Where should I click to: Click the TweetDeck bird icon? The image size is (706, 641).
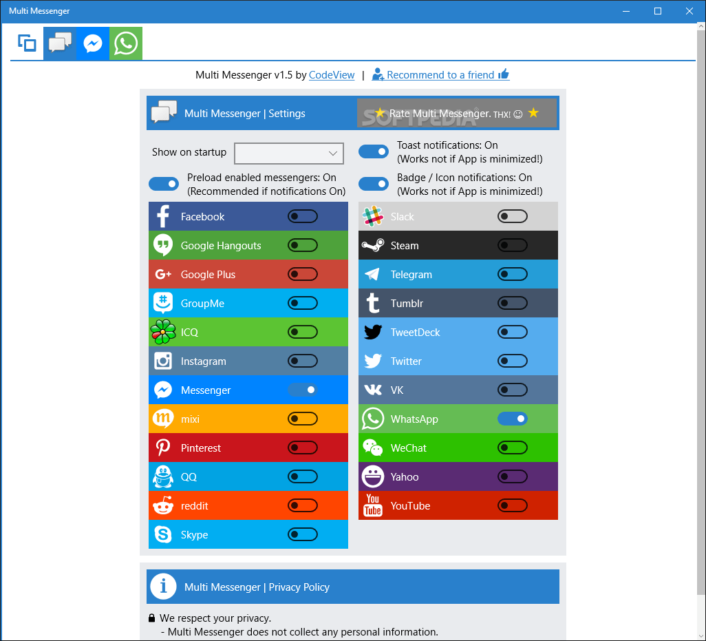point(373,332)
